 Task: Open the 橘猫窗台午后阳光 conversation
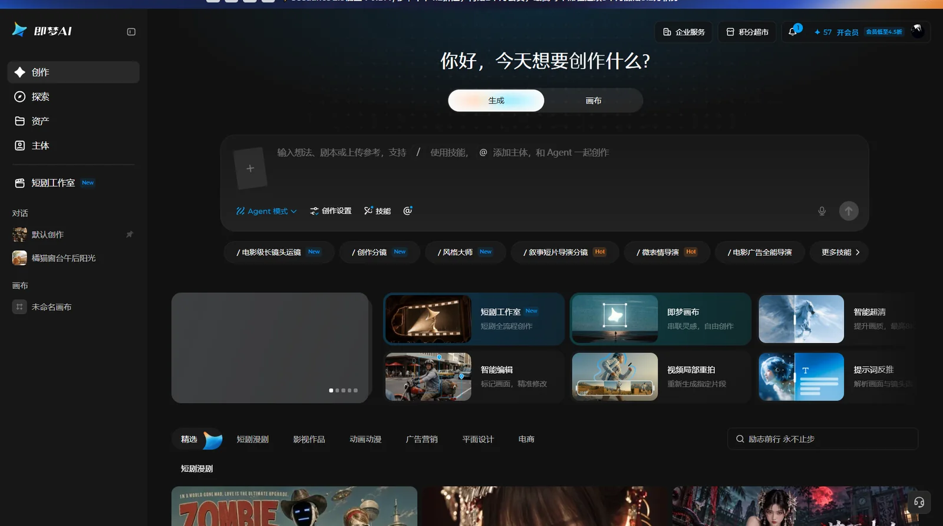(x=74, y=258)
